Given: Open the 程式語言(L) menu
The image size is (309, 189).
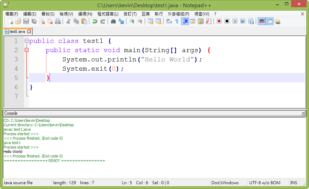Looking at the screenshot, I should [x=108, y=14].
